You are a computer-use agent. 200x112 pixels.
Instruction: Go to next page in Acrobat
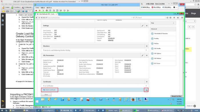(26, 11)
